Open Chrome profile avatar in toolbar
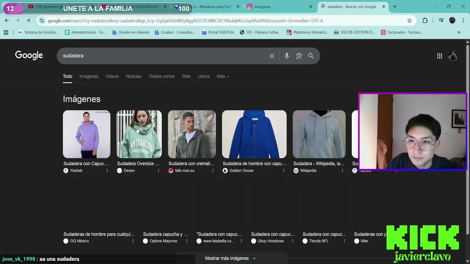Viewport: 470px width, 264px height. point(452,21)
